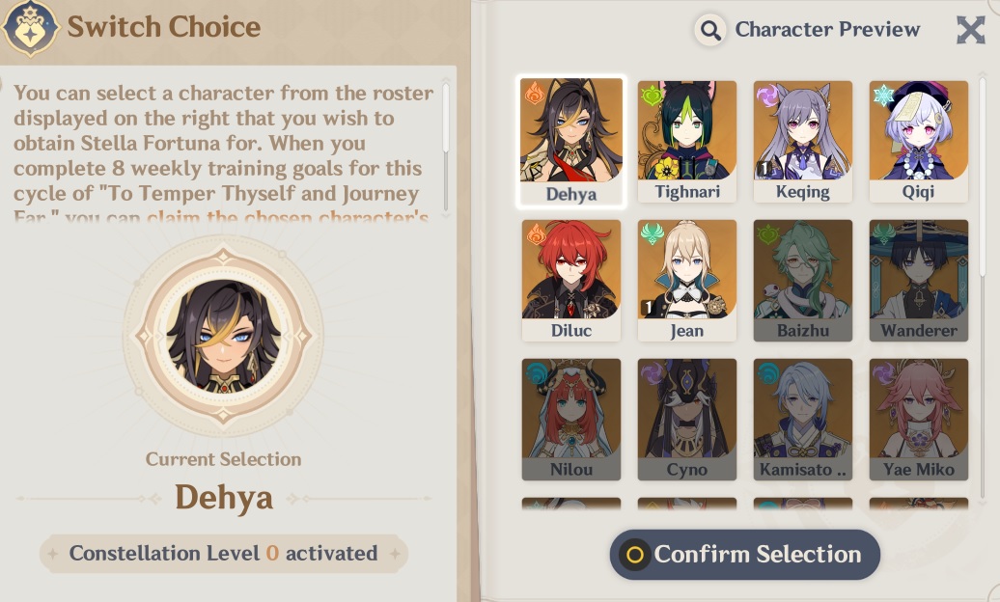Screen dimensions: 1000x602
Task: Select Nilou's character card
Action: (570, 420)
